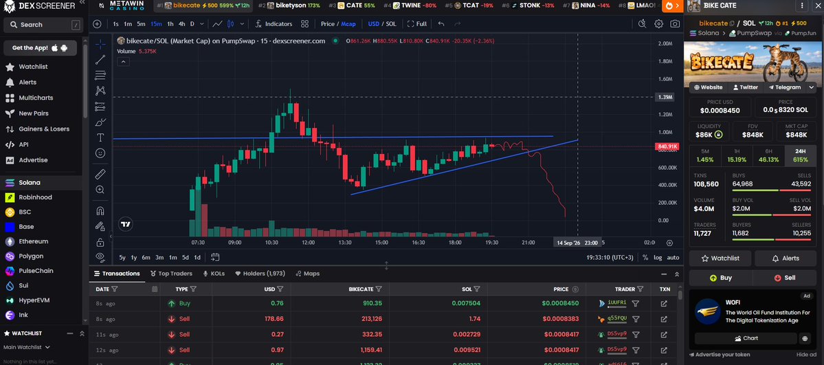Select the trend line drawing tool
The width and height of the screenshot is (824, 365).
(x=100, y=59)
